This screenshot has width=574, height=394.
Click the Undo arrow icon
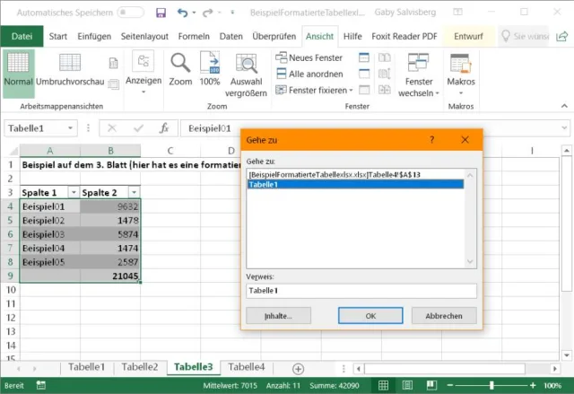184,13
